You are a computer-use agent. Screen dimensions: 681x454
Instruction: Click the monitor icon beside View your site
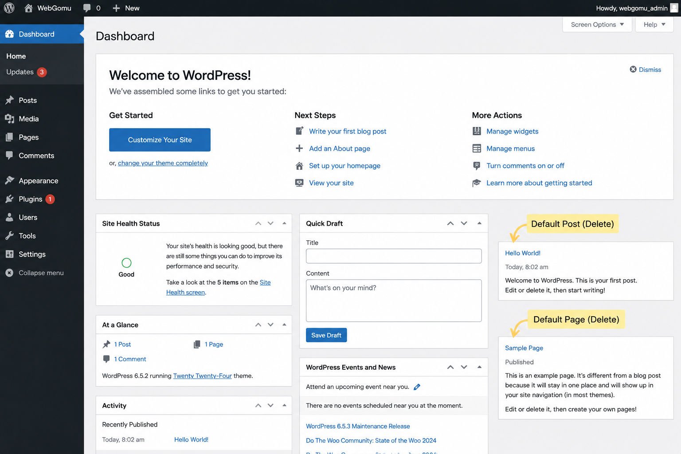pyautogui.click(x=299, y=183)
